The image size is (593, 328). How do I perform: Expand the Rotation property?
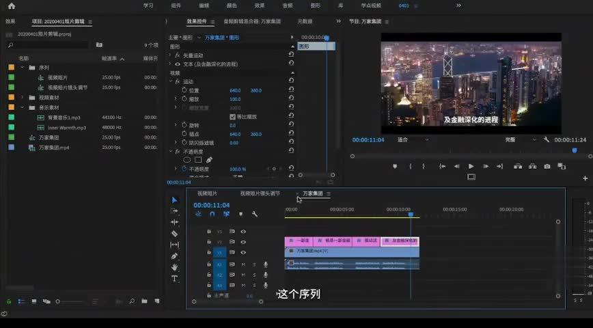tap(176, 125)
